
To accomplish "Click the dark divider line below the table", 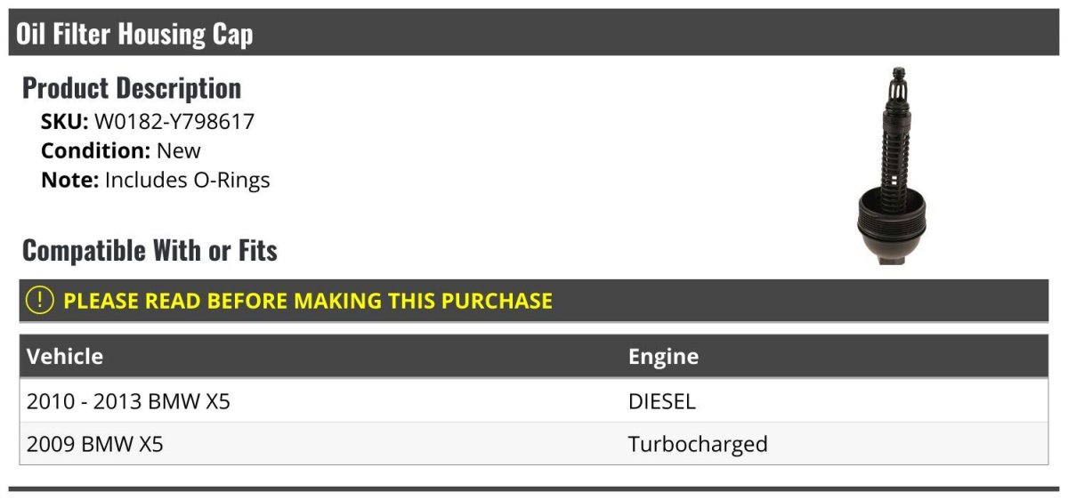I will [534, 488].
